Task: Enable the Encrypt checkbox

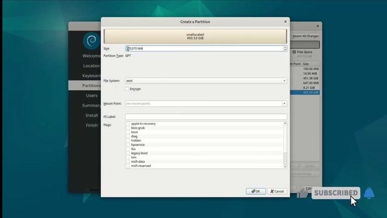Action: pos(127,89)
